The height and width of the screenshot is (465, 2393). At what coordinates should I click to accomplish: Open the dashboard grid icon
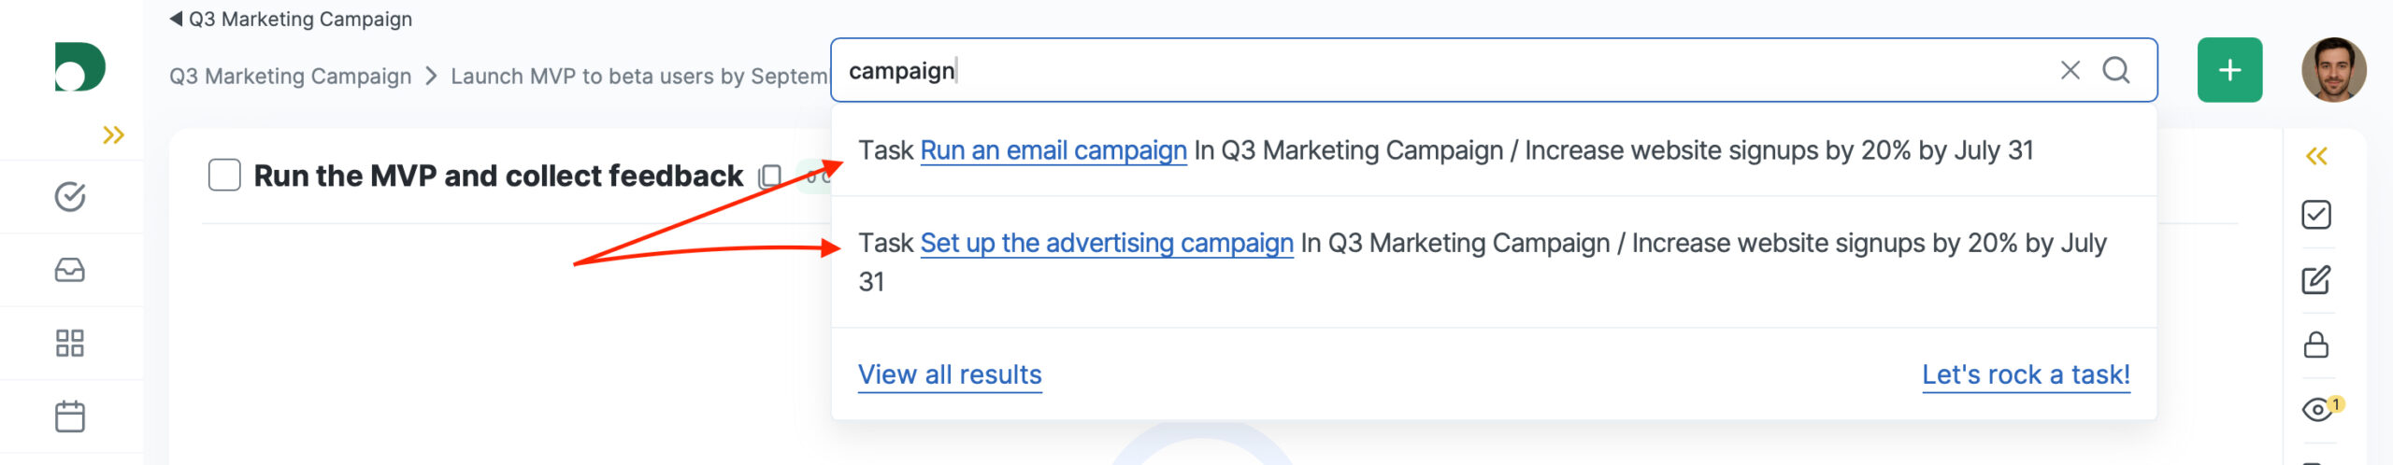(x=70, y=344)
